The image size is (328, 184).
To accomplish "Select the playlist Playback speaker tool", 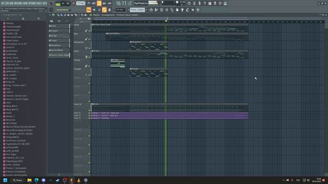I will click(x=86, y=15).
